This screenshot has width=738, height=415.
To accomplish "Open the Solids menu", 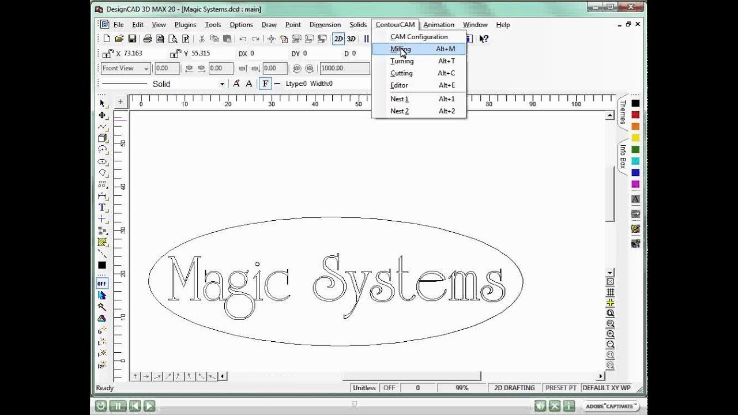I will point(358,25).
